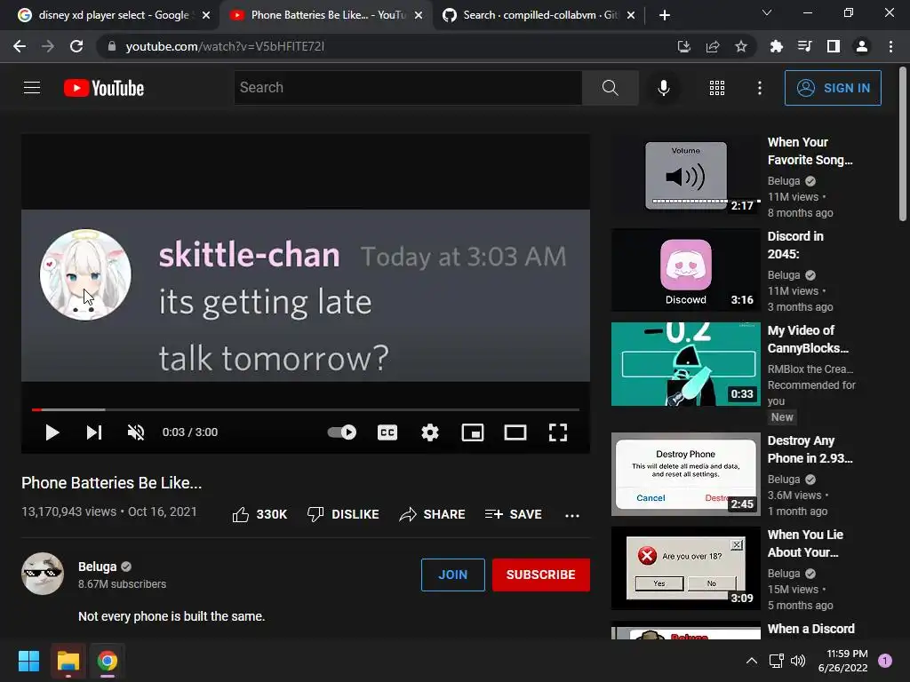Open 'Discord in 2045:' title link
Viewport: 910px width, 682px height.
(x=795, y=245)
